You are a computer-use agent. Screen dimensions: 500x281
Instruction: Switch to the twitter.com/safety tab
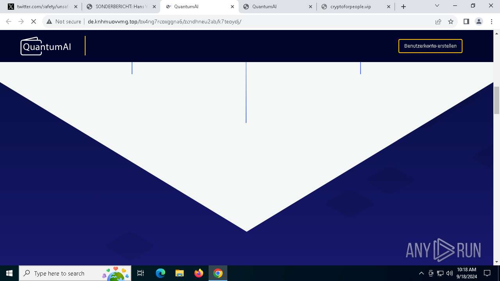click(x=42, y=7)
